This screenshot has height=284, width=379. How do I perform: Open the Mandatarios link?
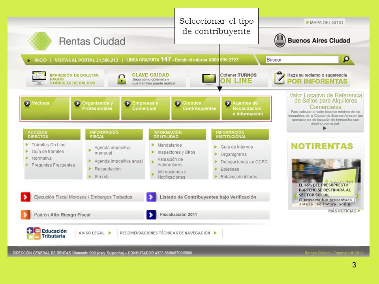tap(169, 145)
